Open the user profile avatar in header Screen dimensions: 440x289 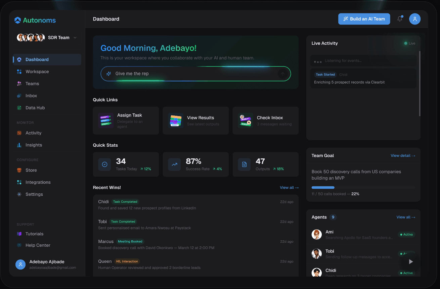tap(415, 19)
